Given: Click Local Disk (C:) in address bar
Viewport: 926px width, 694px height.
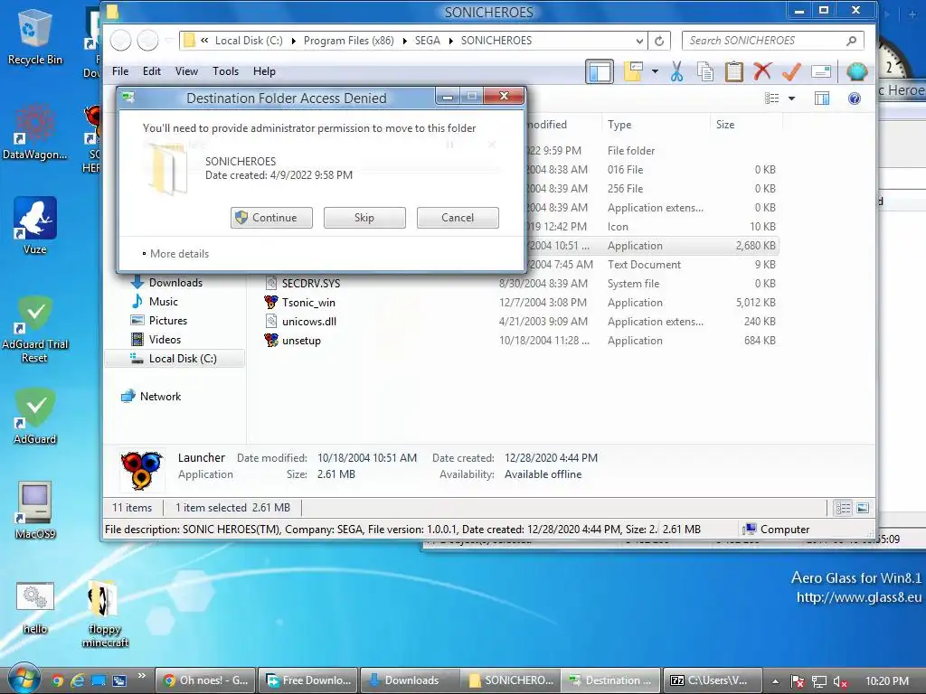Looking at the screenshot, I should point(249,41).
